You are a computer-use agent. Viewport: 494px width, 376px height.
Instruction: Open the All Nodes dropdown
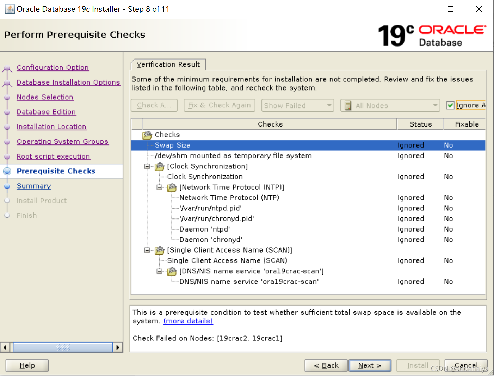pos(390,105)
